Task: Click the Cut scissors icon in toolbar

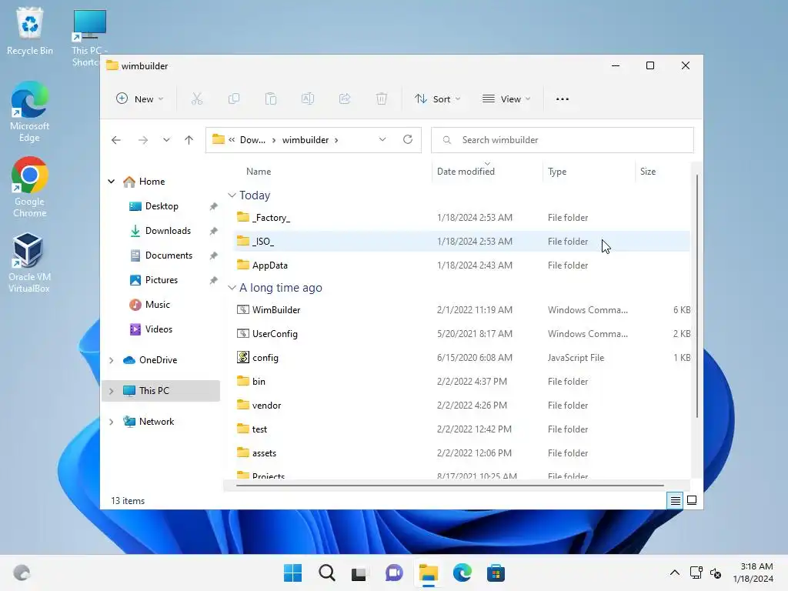Action: pos(197,99)
